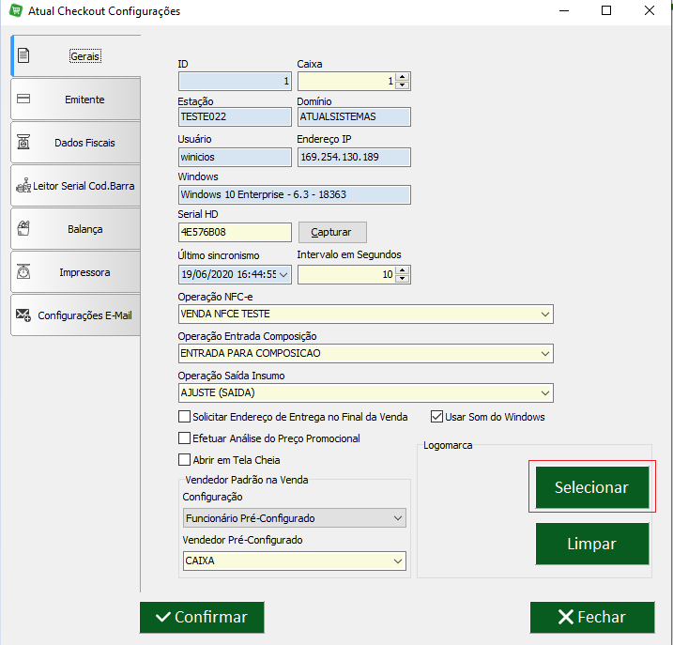Decrease the Caixa number spinner
Viewport: 673px width, 645px height.
402,85
